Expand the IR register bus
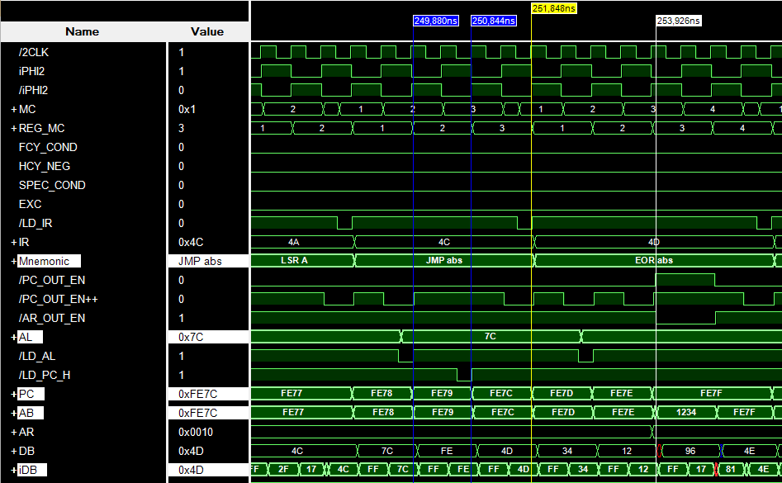Screen dimensions: 782x483 (x=13, y=242)
